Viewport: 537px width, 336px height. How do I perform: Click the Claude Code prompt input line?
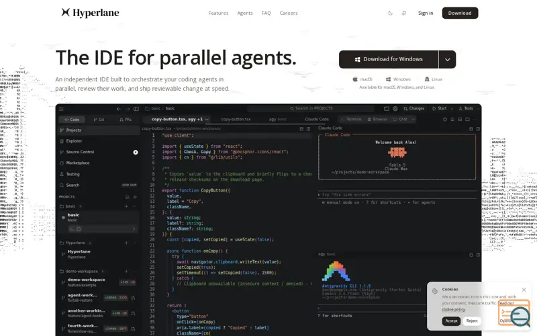[x=397, y=195]
